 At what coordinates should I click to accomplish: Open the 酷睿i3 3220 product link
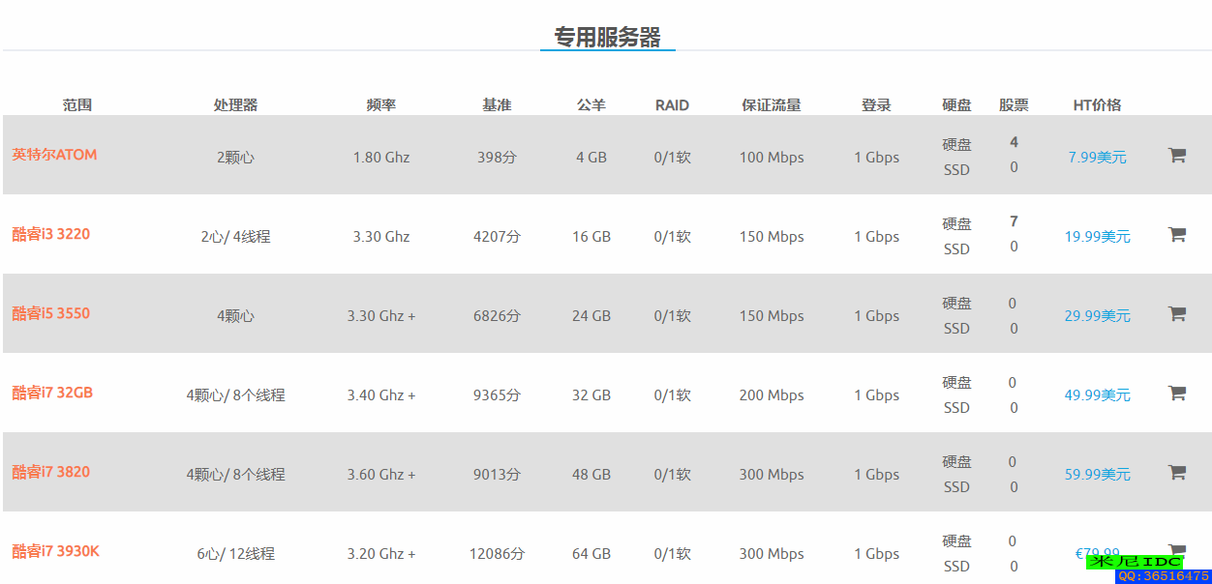click(50, 234)
